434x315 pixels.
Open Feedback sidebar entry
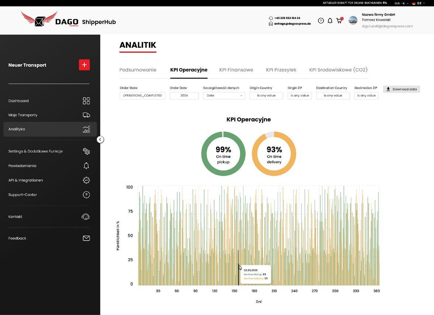click(x=17, y=238)
